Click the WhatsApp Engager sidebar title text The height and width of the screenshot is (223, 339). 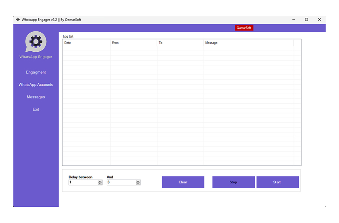click(x=36, y=57)
